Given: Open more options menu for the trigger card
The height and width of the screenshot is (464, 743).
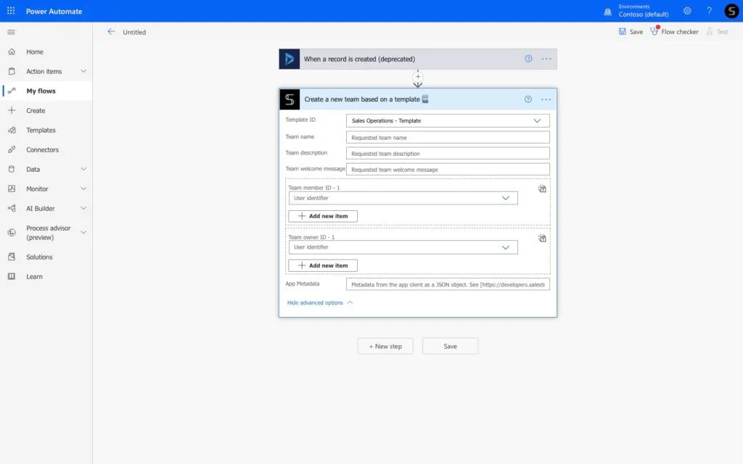Looking at the screenshot, I should tap(546, 59).
